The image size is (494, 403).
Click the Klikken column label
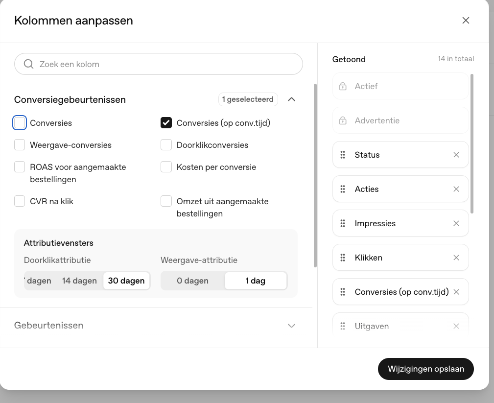[x=368, y=258]
